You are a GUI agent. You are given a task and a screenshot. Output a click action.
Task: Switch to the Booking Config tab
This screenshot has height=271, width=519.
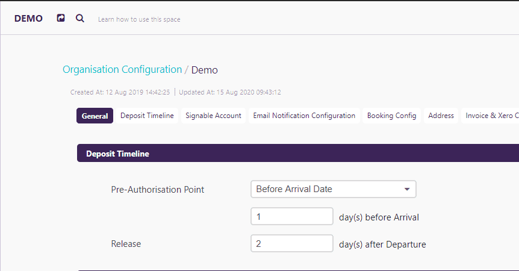(391, 116)
